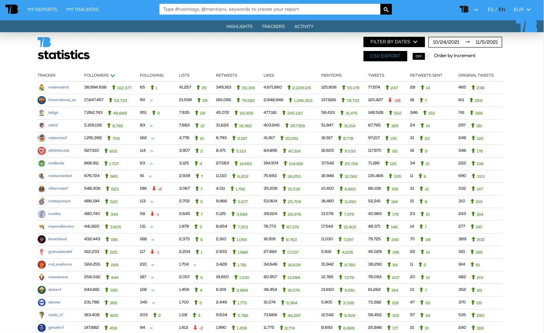This screenshot has height=333, width=544.
Task: Click laliga likes value 477,161
Action: 270,113
